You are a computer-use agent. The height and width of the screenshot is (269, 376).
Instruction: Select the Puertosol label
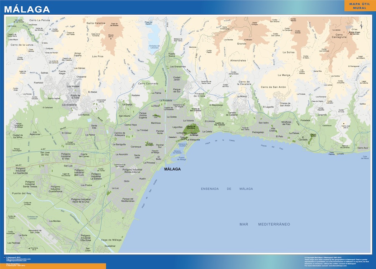tap(38, 82)
